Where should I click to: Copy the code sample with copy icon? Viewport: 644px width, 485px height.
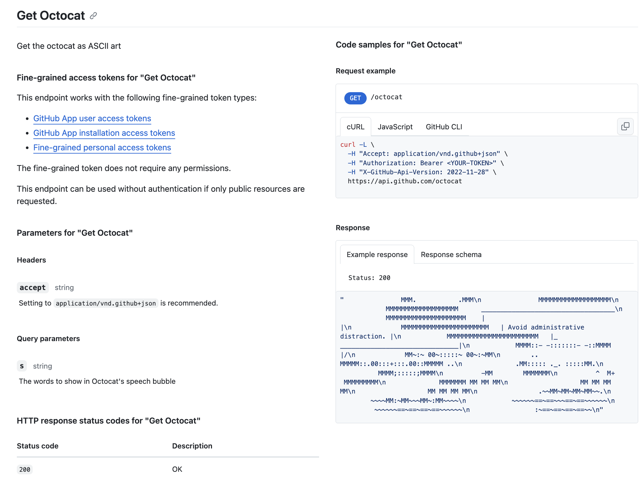tap(625, 126)
